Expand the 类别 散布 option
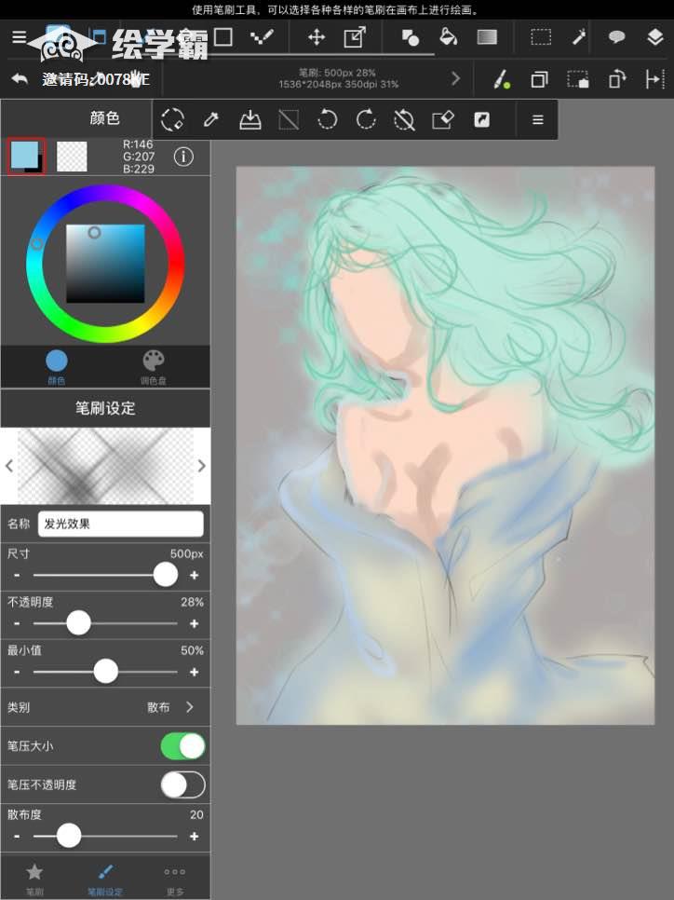This screenshot has width=674, height=900. 105,707
